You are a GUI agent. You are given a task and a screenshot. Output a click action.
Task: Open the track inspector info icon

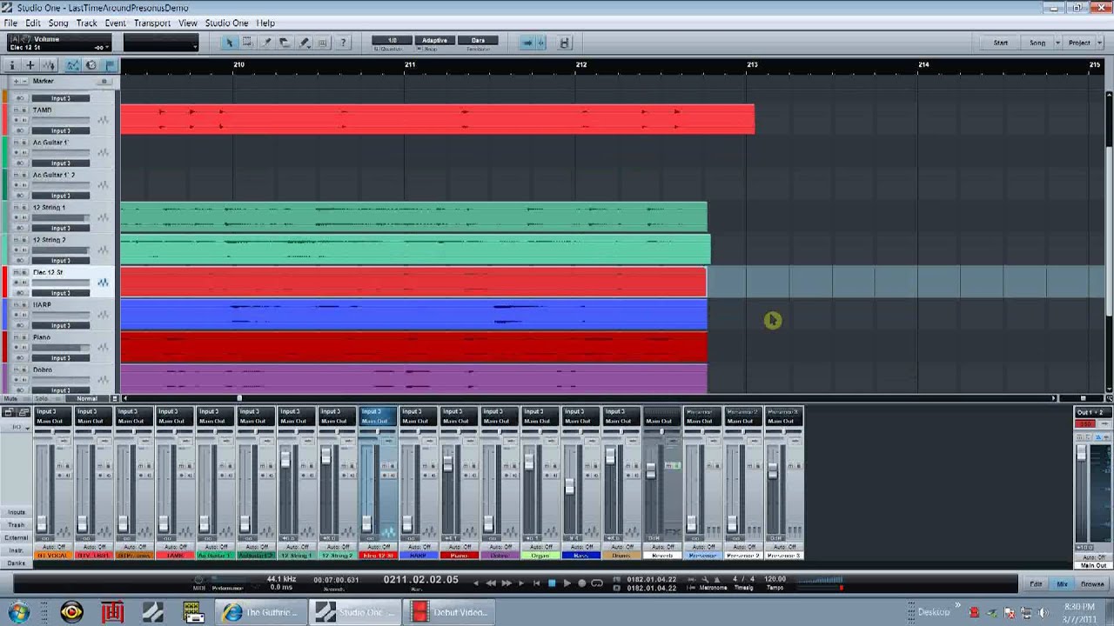pyautogui.click(x=11, y=65)
